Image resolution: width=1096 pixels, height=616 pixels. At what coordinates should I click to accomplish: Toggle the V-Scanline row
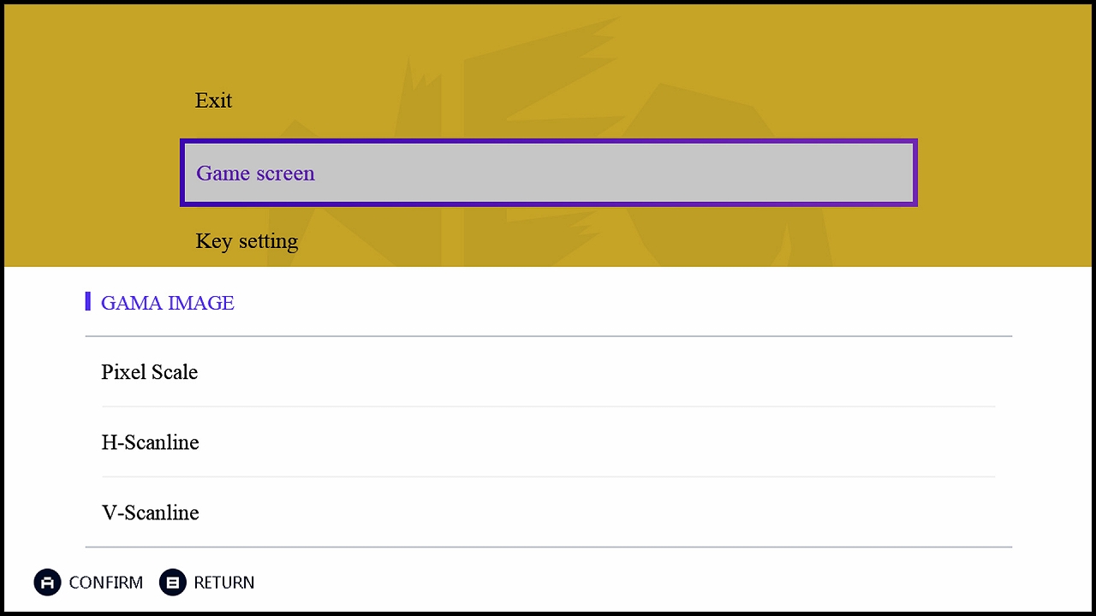tap(548, 512)
